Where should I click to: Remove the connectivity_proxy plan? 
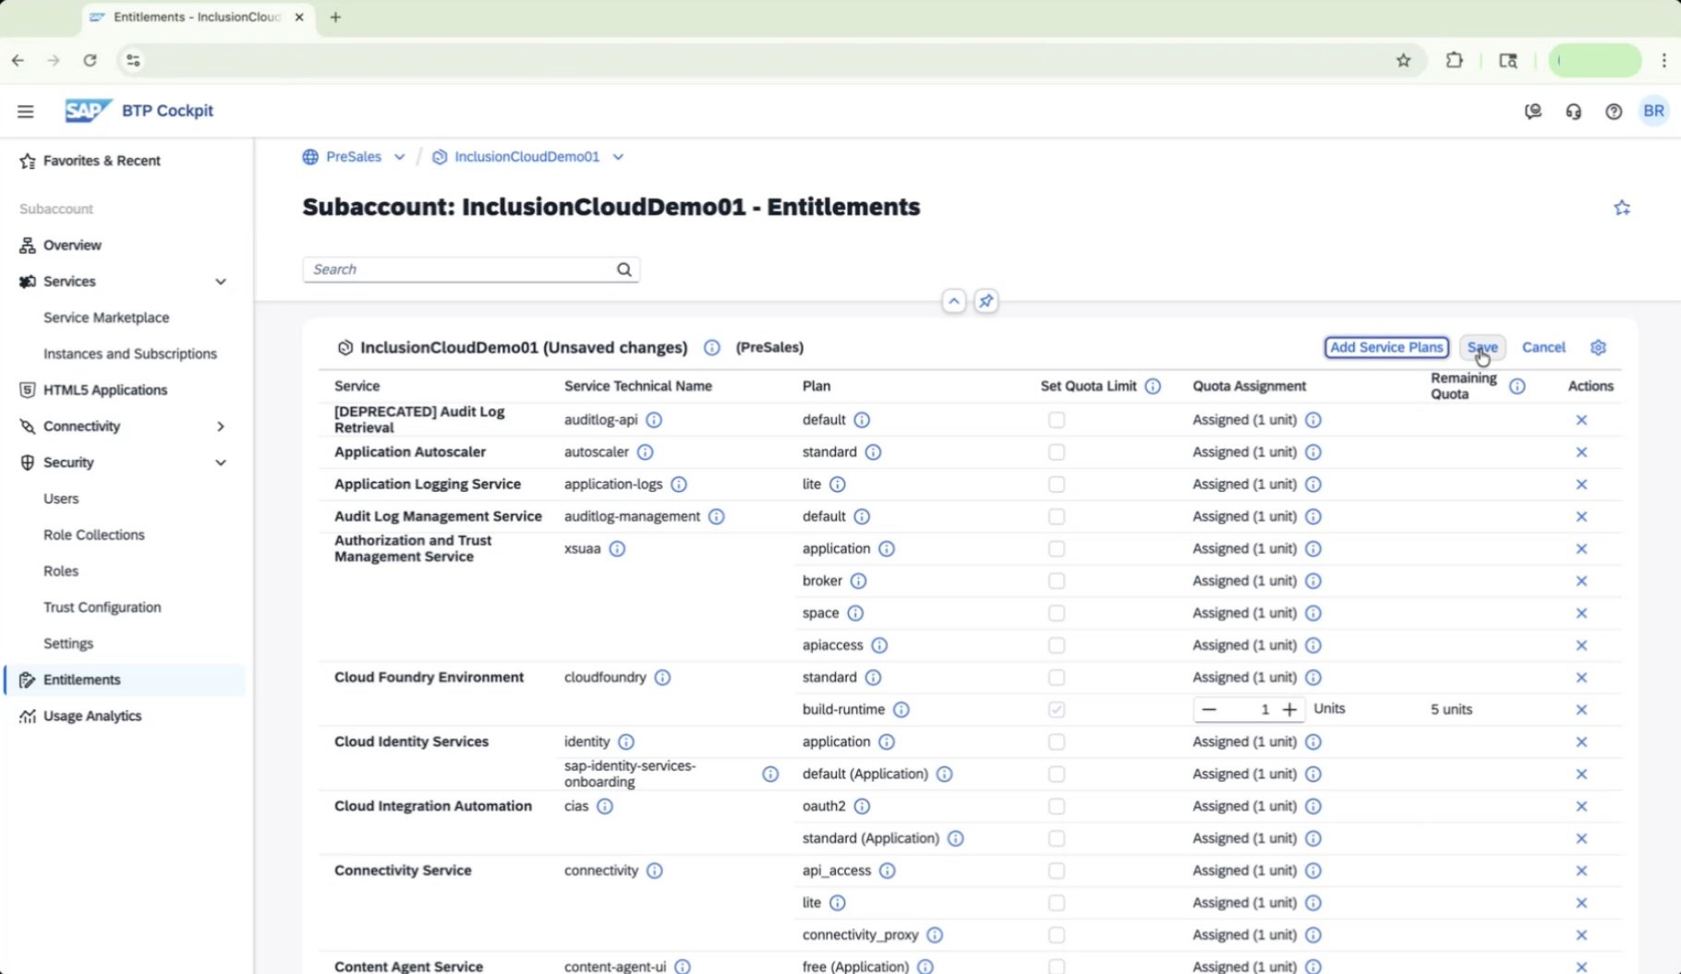tap(1581, 935)
